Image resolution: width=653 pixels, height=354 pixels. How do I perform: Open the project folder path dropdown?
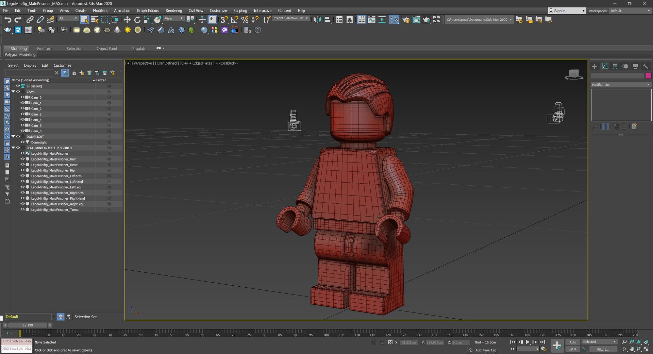pyautogui.click(x=479, y=20)
